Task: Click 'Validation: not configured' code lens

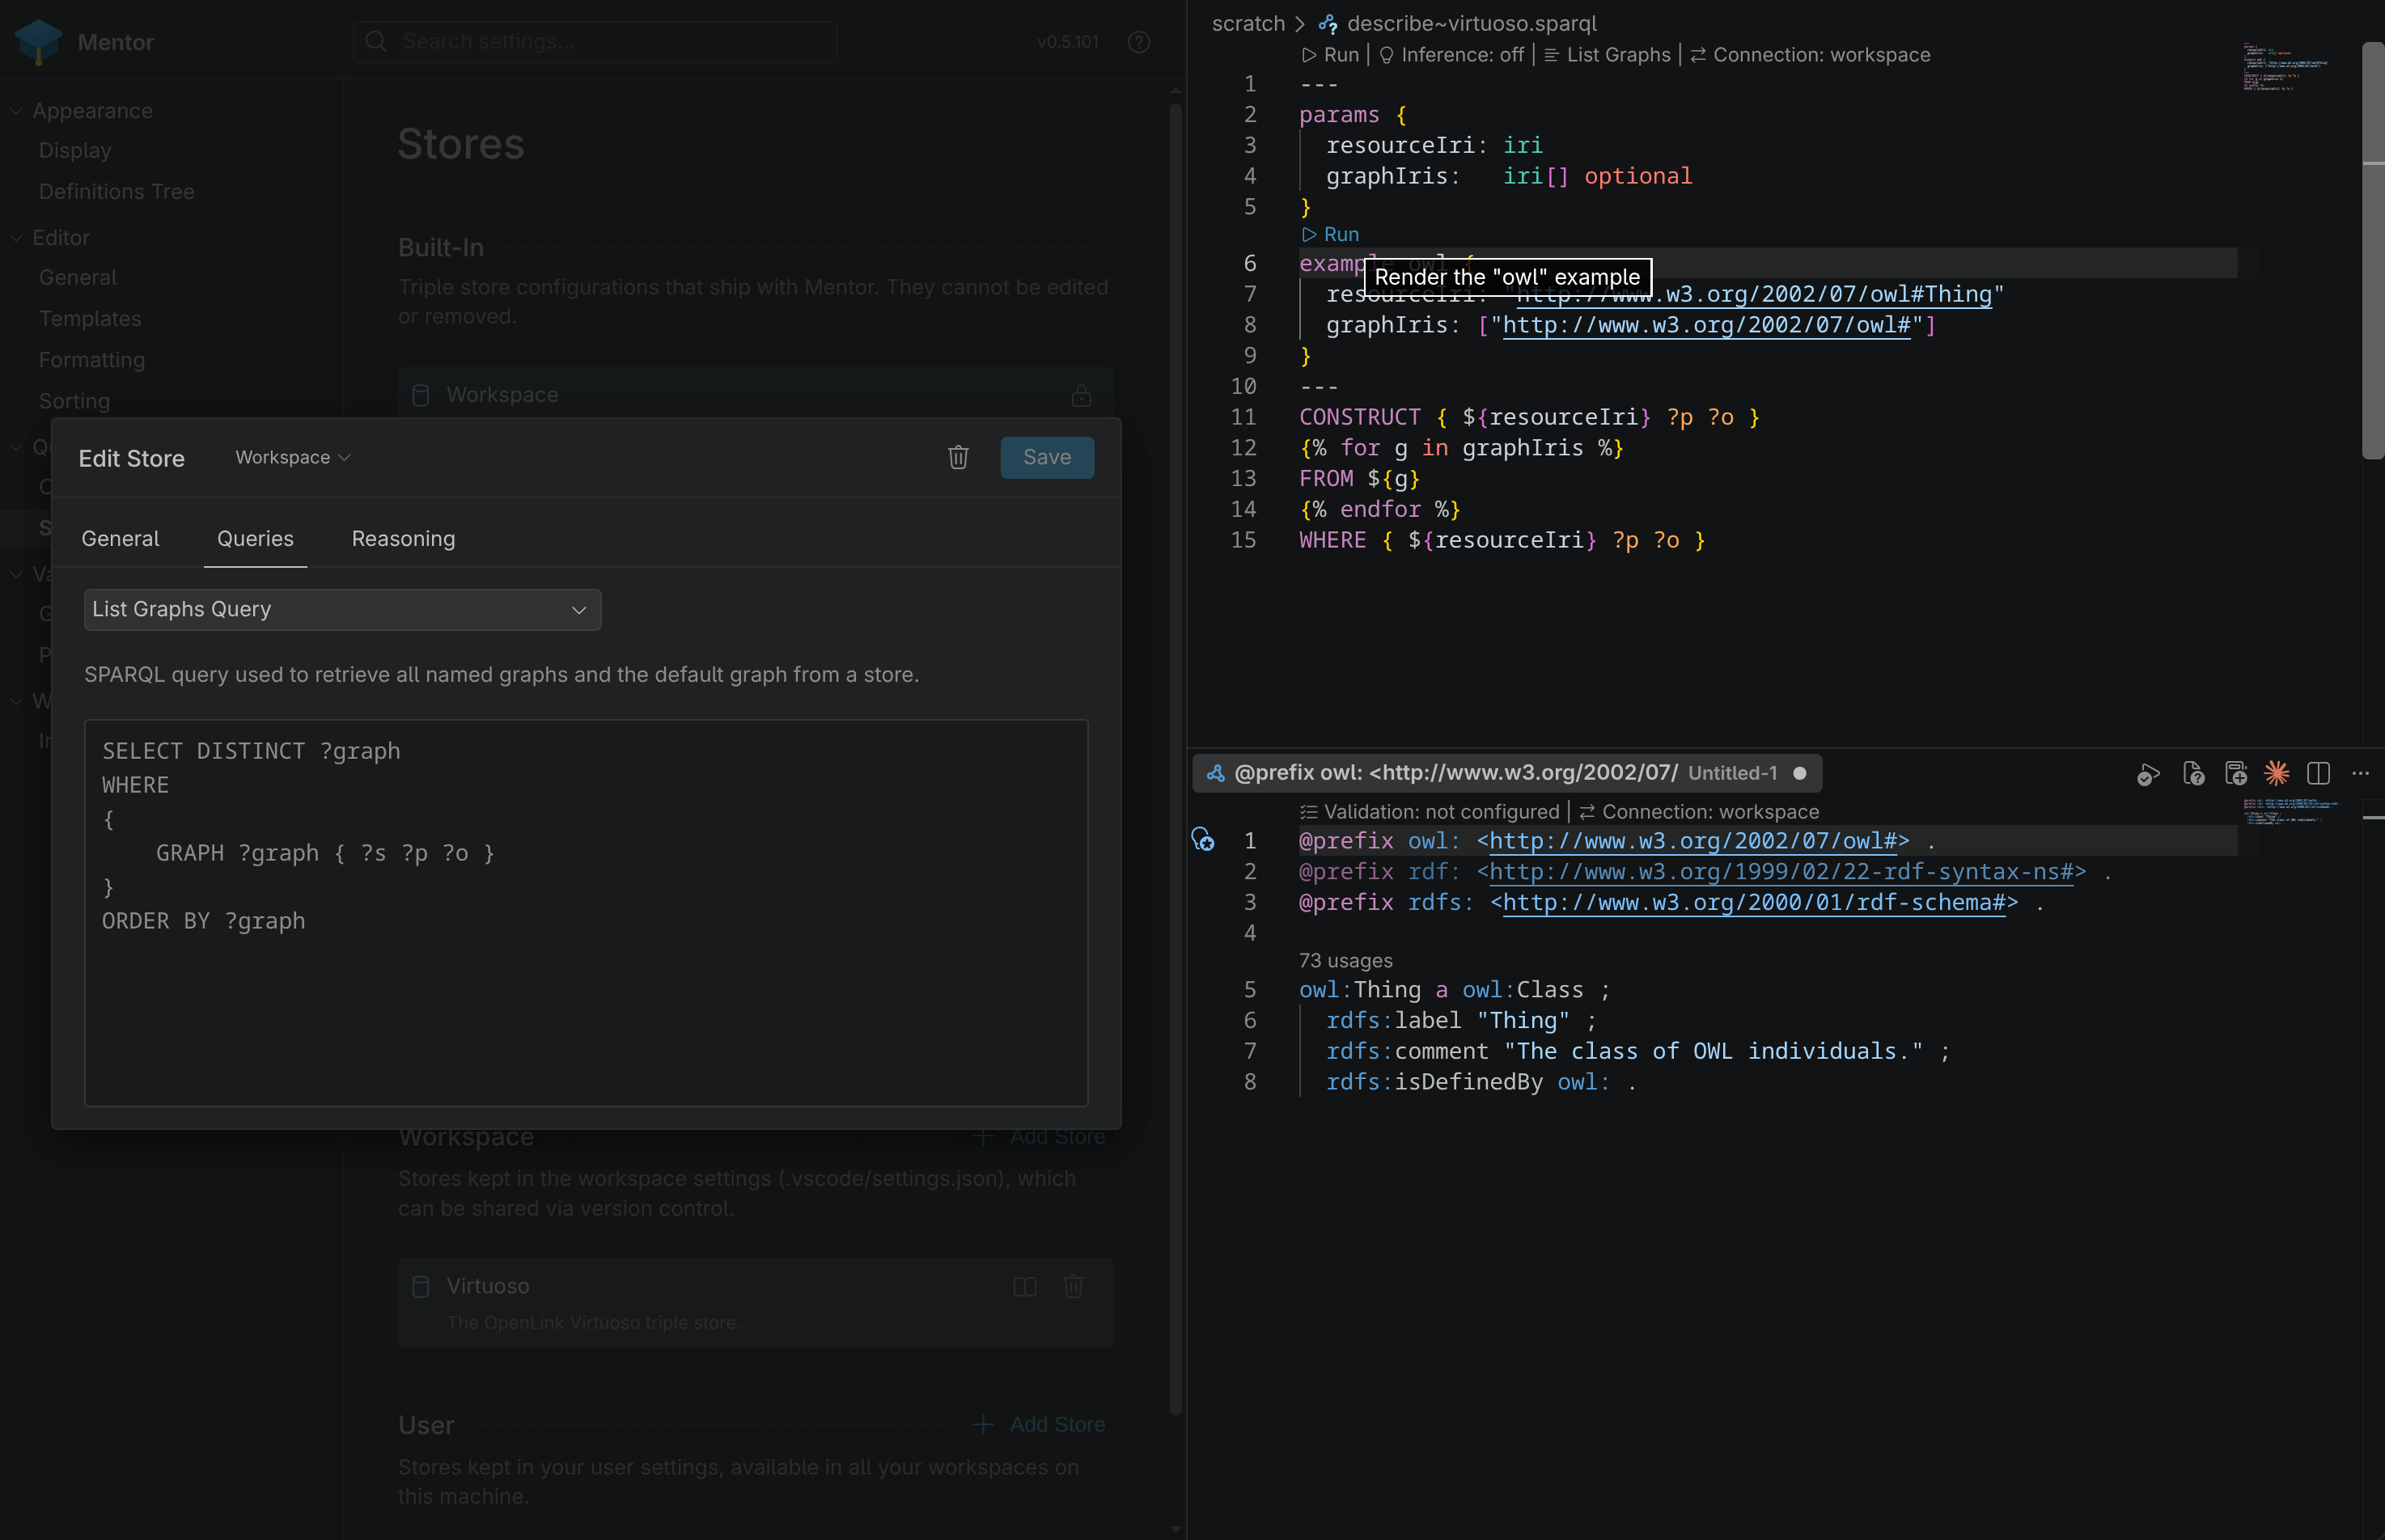Action: pos(1429,812)
